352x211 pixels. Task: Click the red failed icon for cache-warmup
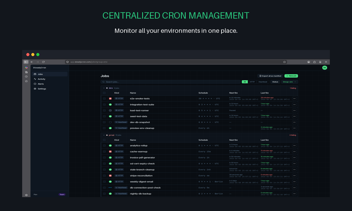point(110,152)
